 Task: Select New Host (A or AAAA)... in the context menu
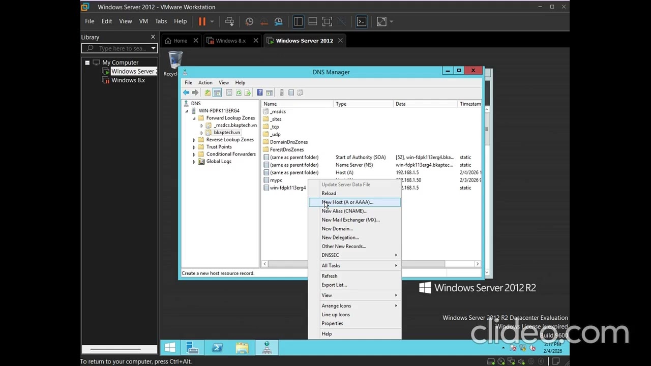click(x=354, y=202)
